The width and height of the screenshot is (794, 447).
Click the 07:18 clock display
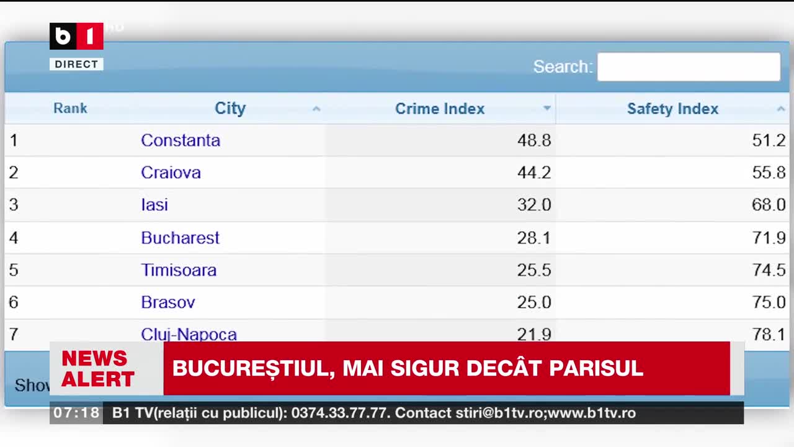pyautogui.click(x=76, y=413)
